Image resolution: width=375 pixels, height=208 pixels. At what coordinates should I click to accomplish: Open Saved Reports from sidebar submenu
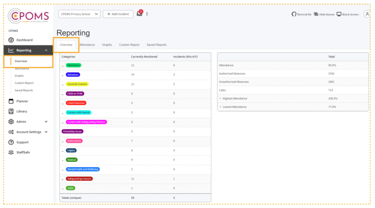pyautogui.click(x=23, y=90)
